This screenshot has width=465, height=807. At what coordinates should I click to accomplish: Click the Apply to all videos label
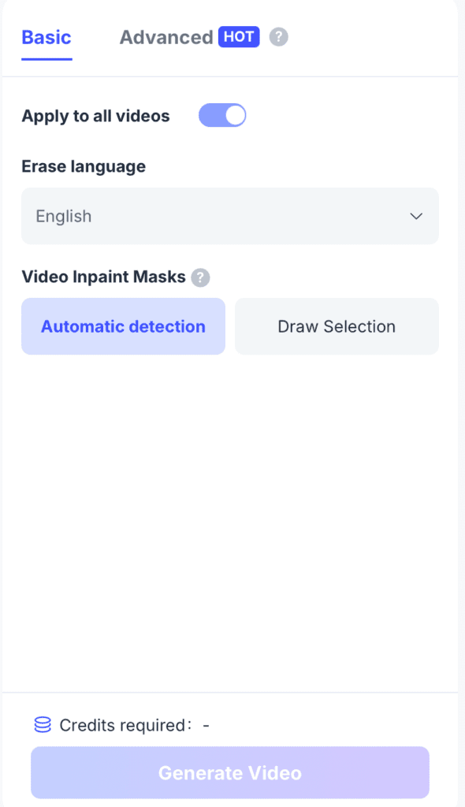[95, 115]
